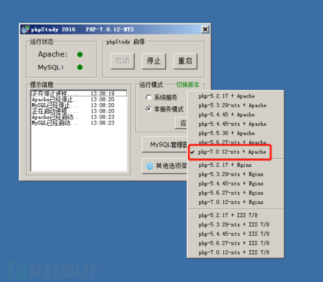Image resolution: width=323 pixels, height=282 pixels.
Task: Choose php-5.3.29-nts + Apache
Action: point(235,106)
